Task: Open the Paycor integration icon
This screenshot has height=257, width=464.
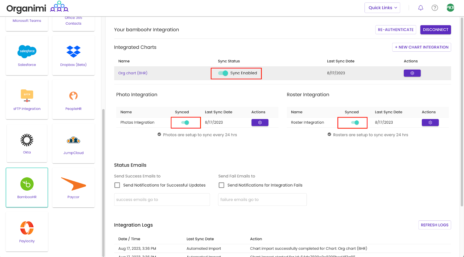Action: (x=73, y=184)
